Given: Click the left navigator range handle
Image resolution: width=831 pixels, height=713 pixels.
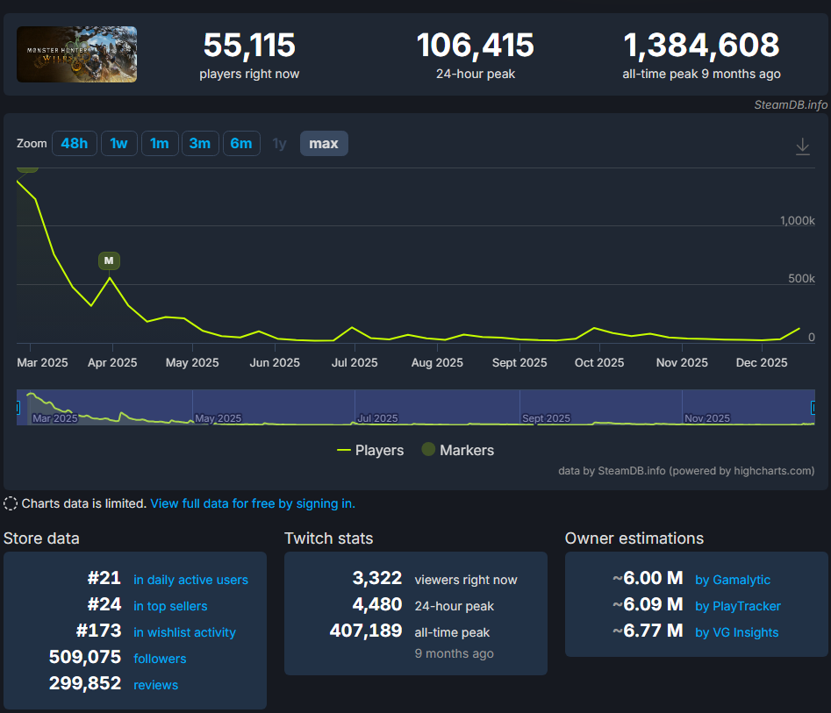Looking at the screenshot, I should coord(18,407).
